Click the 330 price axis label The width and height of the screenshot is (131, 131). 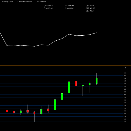[x=125, y=106]
